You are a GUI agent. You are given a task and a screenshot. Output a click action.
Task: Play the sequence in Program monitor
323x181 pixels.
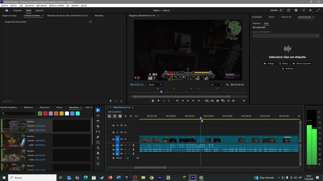(188, 101)
